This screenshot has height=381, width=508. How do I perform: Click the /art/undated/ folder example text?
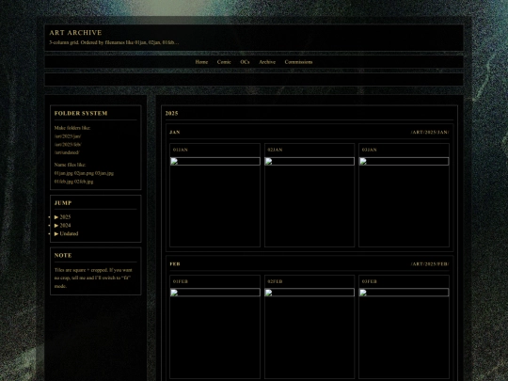coord(67,152)
